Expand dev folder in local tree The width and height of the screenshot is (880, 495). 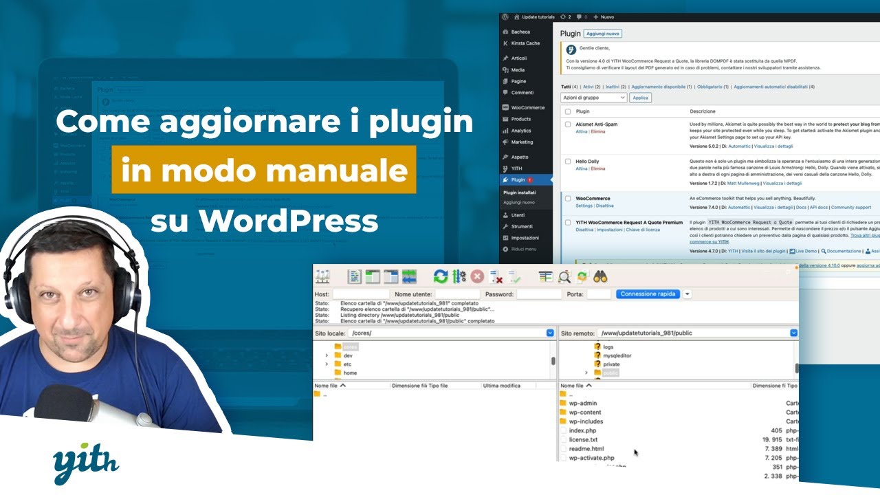pos(327,355)
